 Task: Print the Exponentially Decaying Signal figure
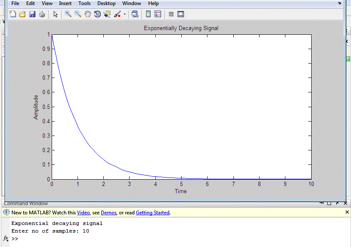tap(41, 14)
